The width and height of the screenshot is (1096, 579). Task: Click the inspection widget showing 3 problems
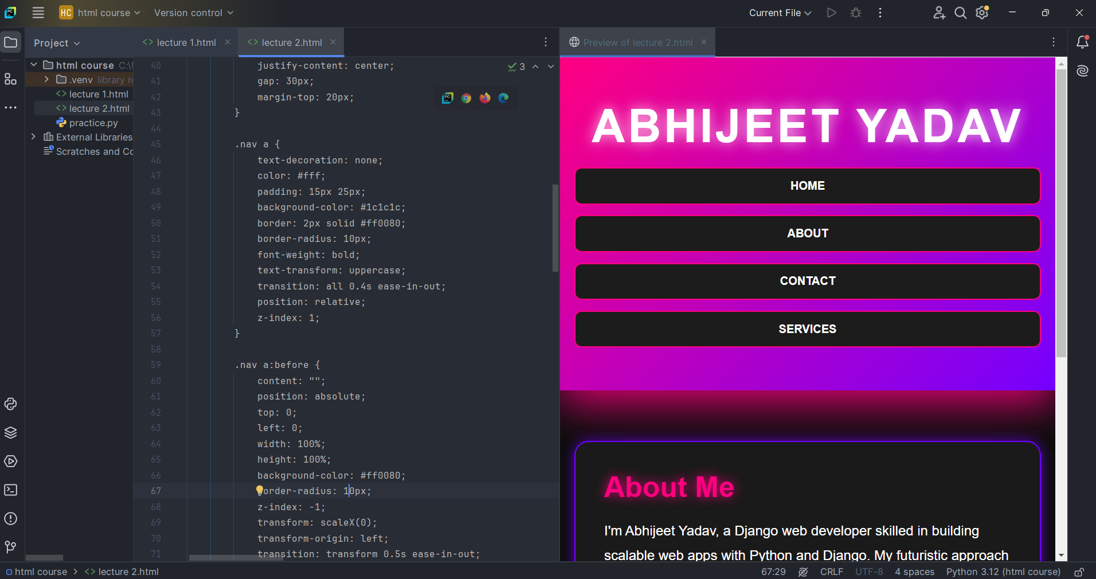coord(516,66)
